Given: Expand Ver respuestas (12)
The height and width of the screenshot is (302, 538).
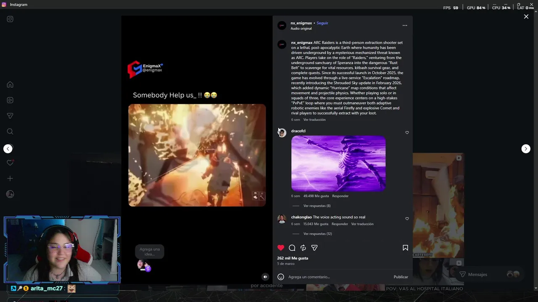Looking at the screenshot, I should coord(318,234).
